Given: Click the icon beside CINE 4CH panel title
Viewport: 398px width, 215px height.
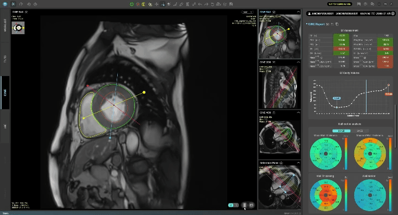Looking at the screenshot, I should coord(274,112).
